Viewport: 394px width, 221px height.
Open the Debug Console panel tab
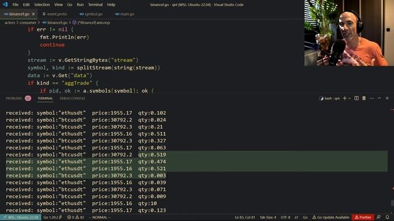click(73, 98)
